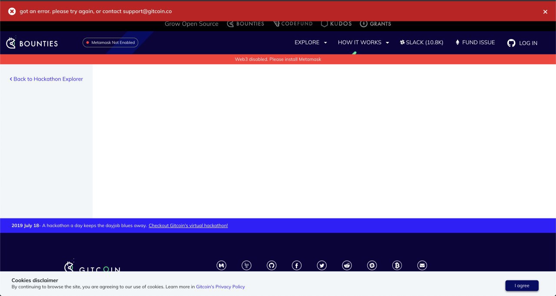Viewport: 556px width, 296px height.
Task: Click the Metamask Not Enabled status pill
Action: (x=110, y=42)
